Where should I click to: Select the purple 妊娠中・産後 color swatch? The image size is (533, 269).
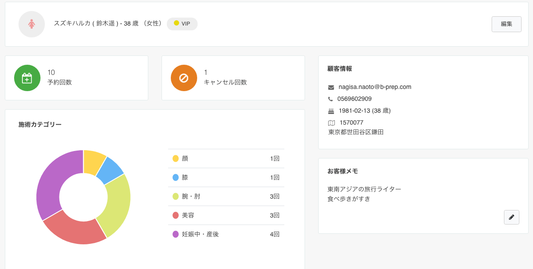(x=175, y=234)
